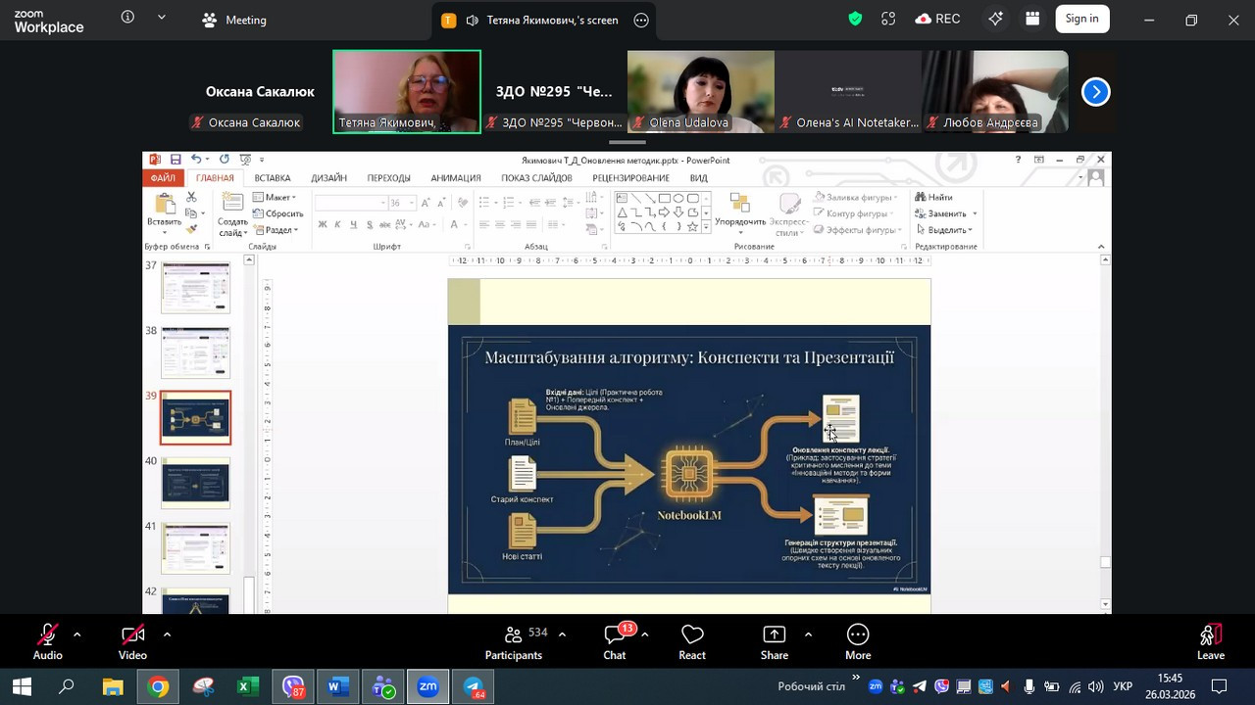Click the Sign in button
The image size is (1255, 705).
coord(1081,19)
